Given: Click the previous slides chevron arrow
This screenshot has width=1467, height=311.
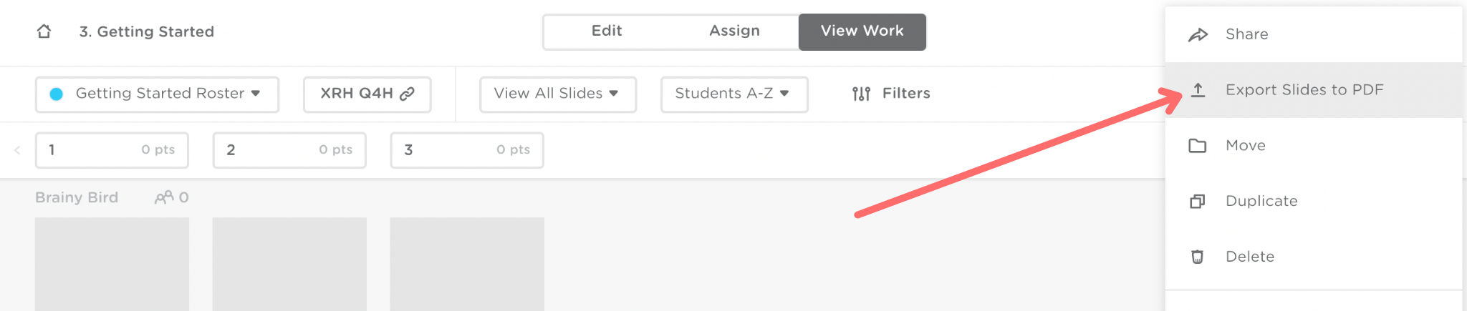Looking at the screenshot, I should 17,150.
